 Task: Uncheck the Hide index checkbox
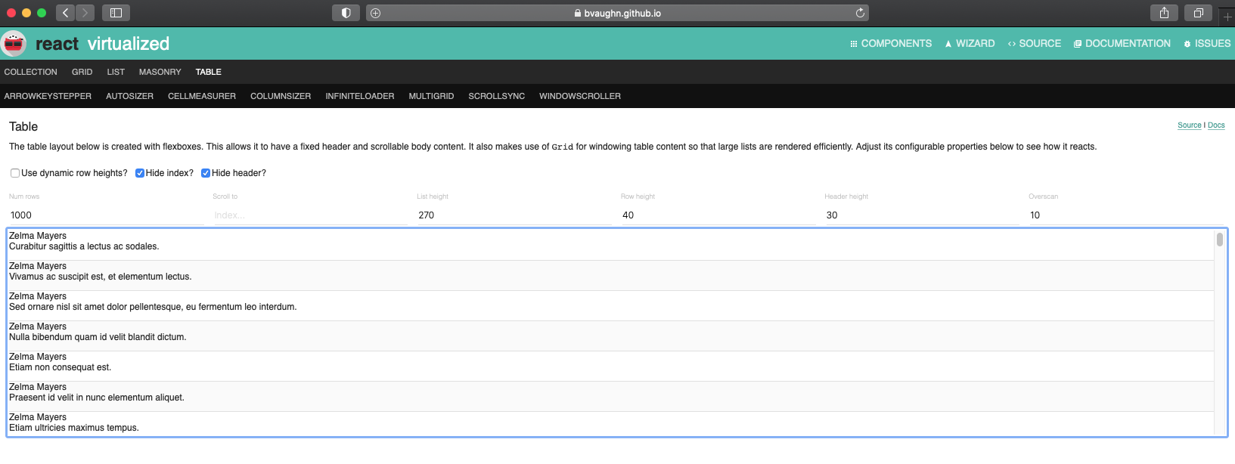pos(140,173)
